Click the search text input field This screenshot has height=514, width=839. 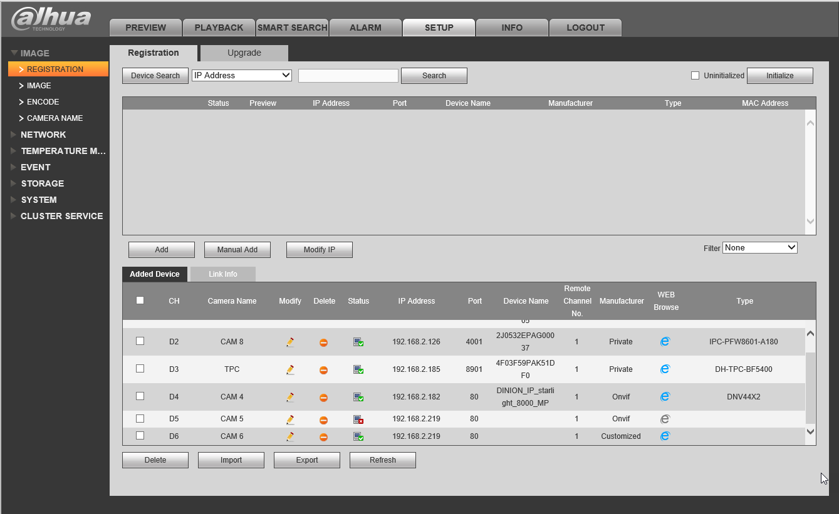pos(348,76)
